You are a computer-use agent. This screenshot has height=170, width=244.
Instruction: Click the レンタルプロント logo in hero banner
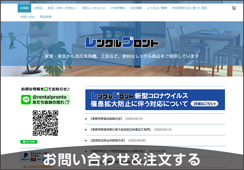click(x=122, y=41)
